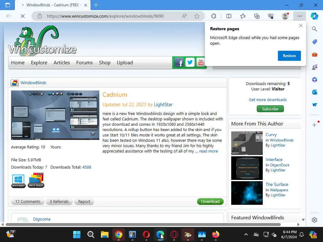323x242 pixels.
Task: Visit WinCustomize Facebook page icon
Action: (x=179, y=62)
